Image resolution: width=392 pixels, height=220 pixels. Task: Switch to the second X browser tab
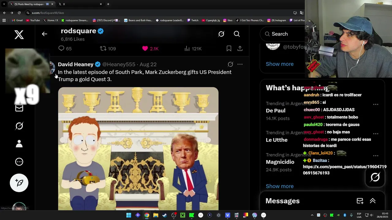pos(80,4)
